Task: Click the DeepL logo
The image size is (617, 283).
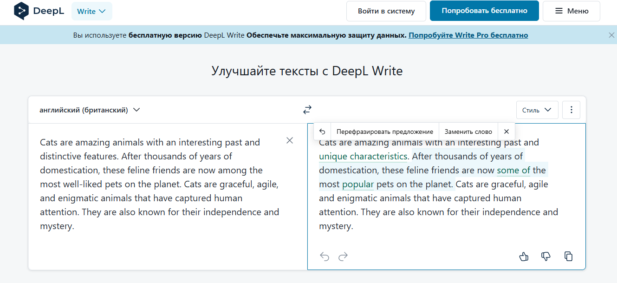Action: pos(39,11)
